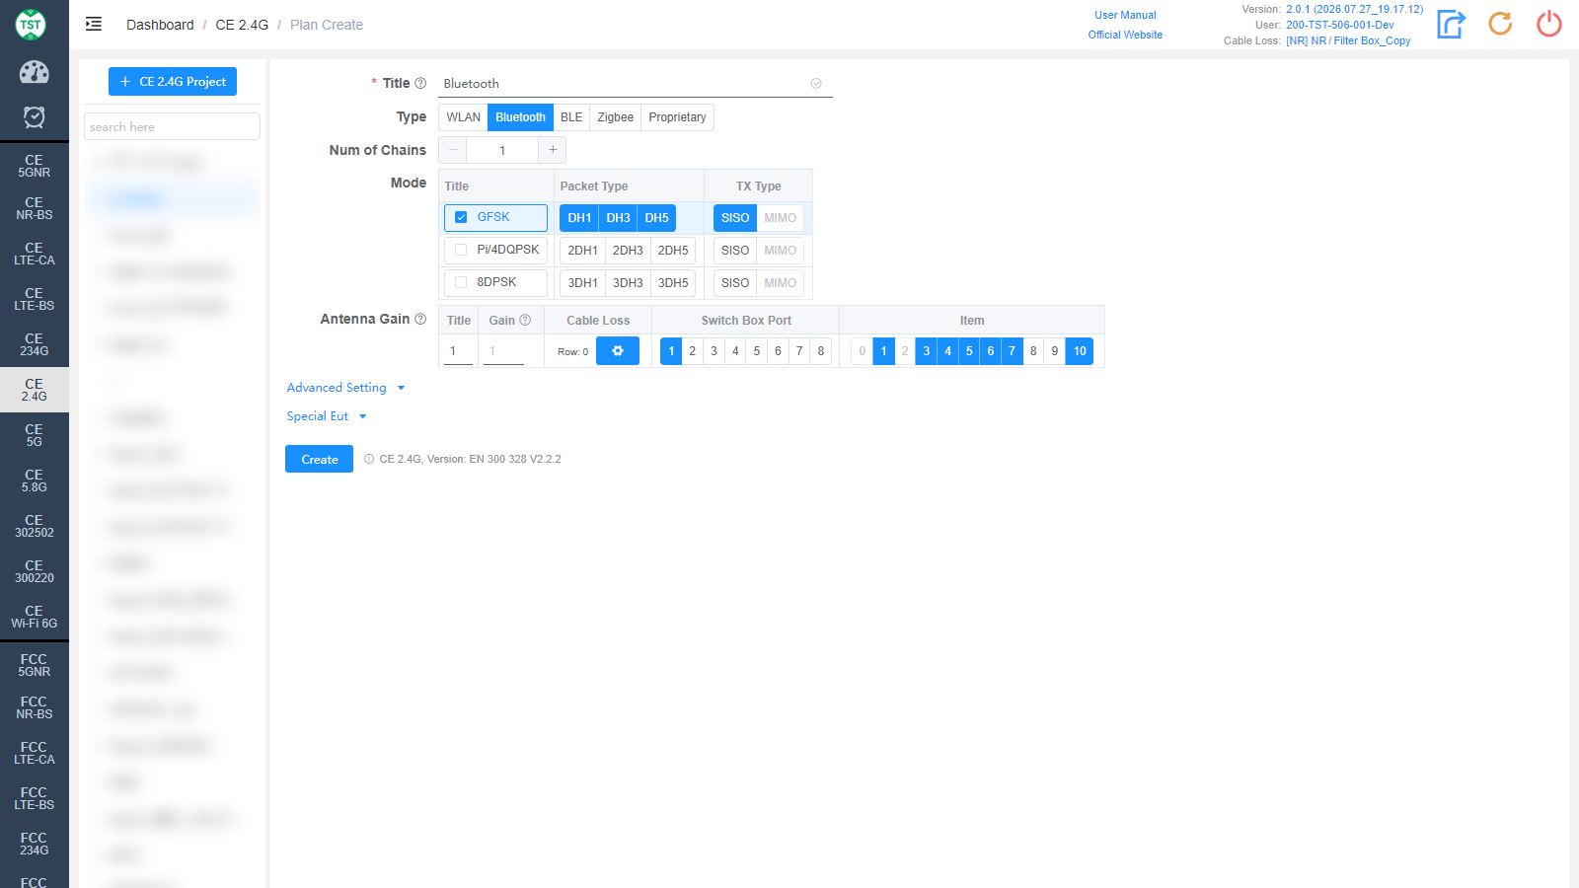Select SISO for Pi/4DQPSK row
This screenshot has height=888, width=1579.
(x=735, y=251)
